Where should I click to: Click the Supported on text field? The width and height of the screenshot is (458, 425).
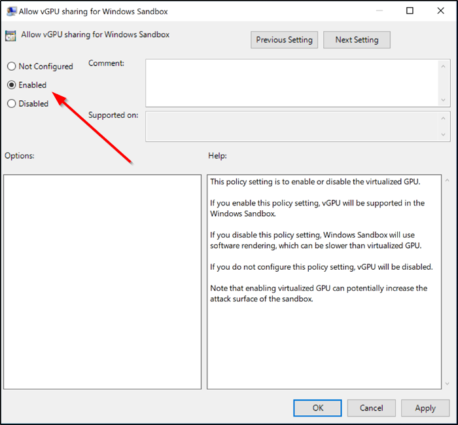292,126
